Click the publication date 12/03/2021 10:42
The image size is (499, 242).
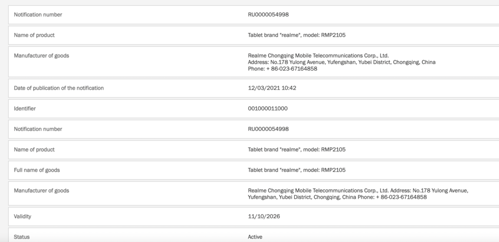[272, 88]
